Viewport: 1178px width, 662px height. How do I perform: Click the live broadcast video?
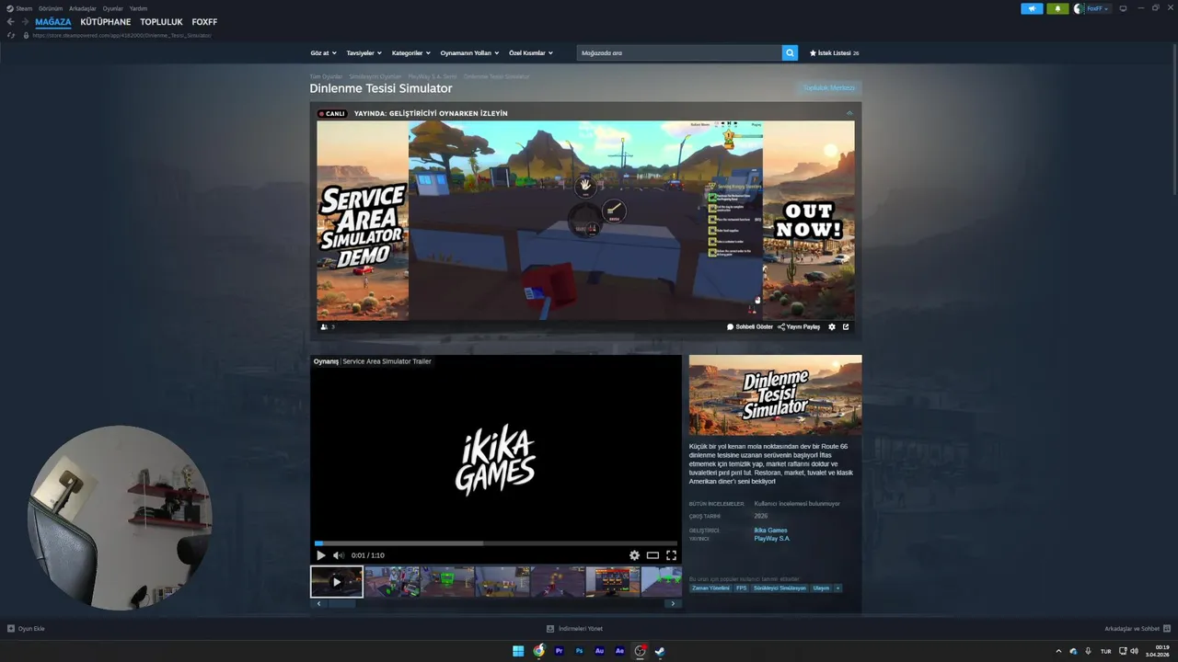(585, 220)
